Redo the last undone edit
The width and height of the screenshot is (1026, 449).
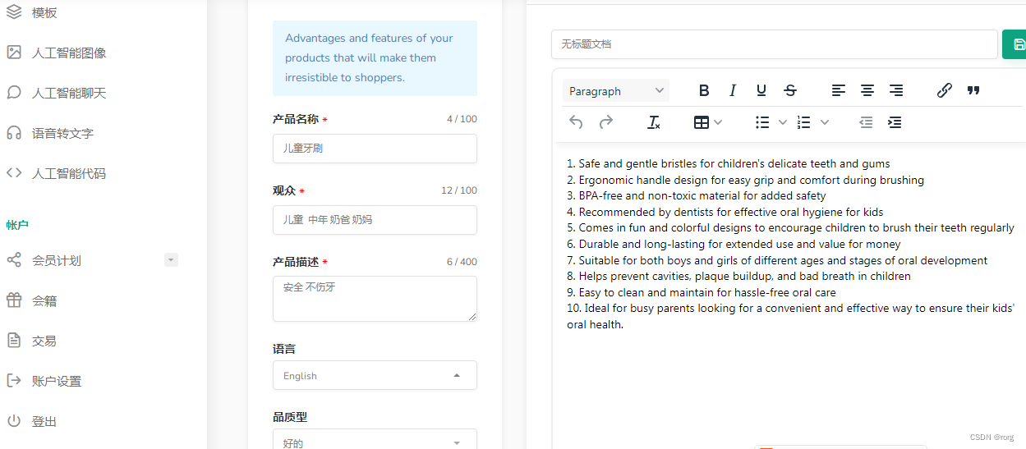pos(605,122)
